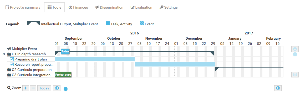Switch to the Finances tab
305x97 pixels.
tap(78, 7)
